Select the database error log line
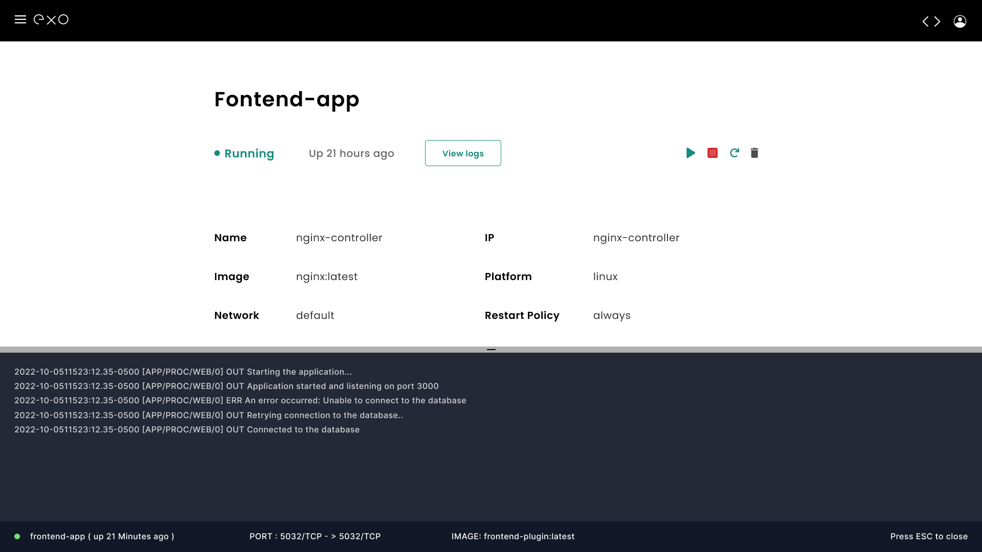 [x=240, y=400]
